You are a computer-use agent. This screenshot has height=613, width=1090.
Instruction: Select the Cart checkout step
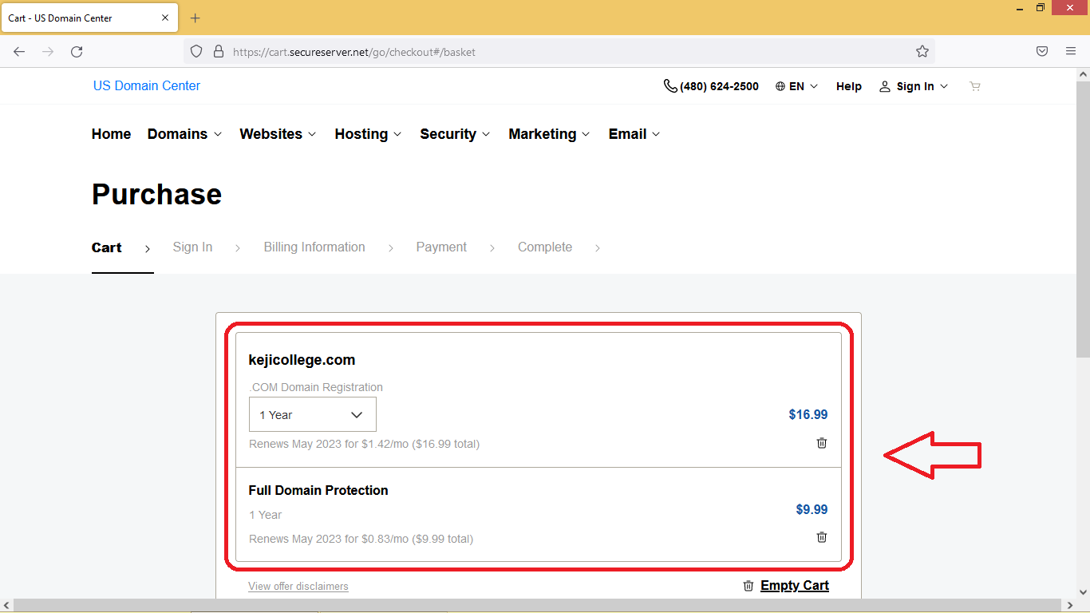pyautogui.click(x=107, y=247)
